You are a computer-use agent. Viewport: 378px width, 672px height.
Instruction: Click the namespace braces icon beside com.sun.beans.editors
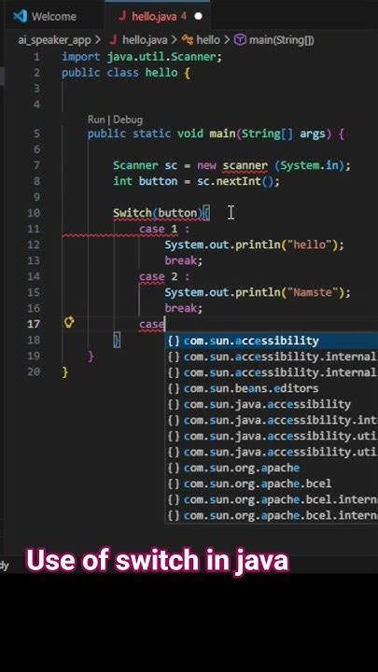click(174, 388)
